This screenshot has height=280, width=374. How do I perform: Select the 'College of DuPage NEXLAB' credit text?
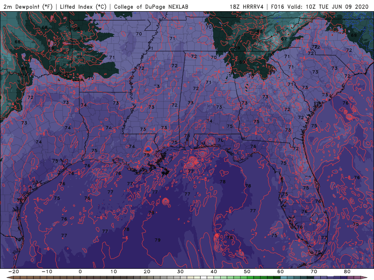(151, 7)
